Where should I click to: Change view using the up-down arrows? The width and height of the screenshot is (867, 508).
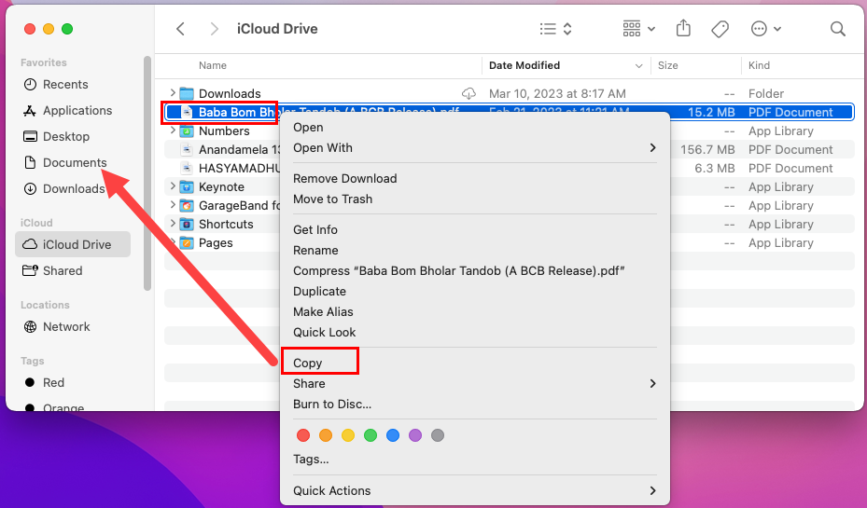click(567, 29)
